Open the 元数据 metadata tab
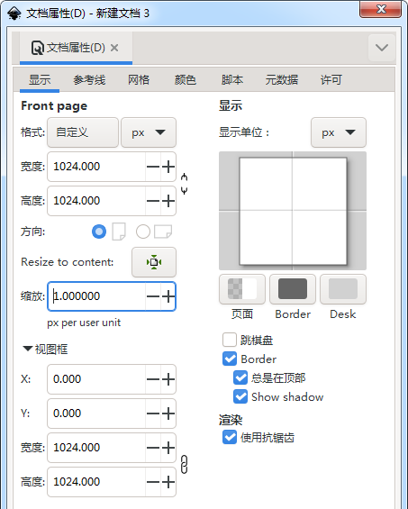The image size is (408, 509). point(281,80)
